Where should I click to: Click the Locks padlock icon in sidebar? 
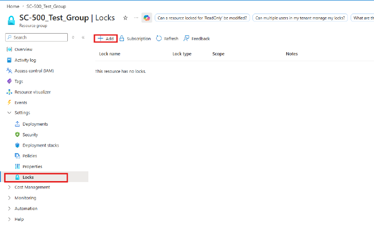tap(17, 177)
